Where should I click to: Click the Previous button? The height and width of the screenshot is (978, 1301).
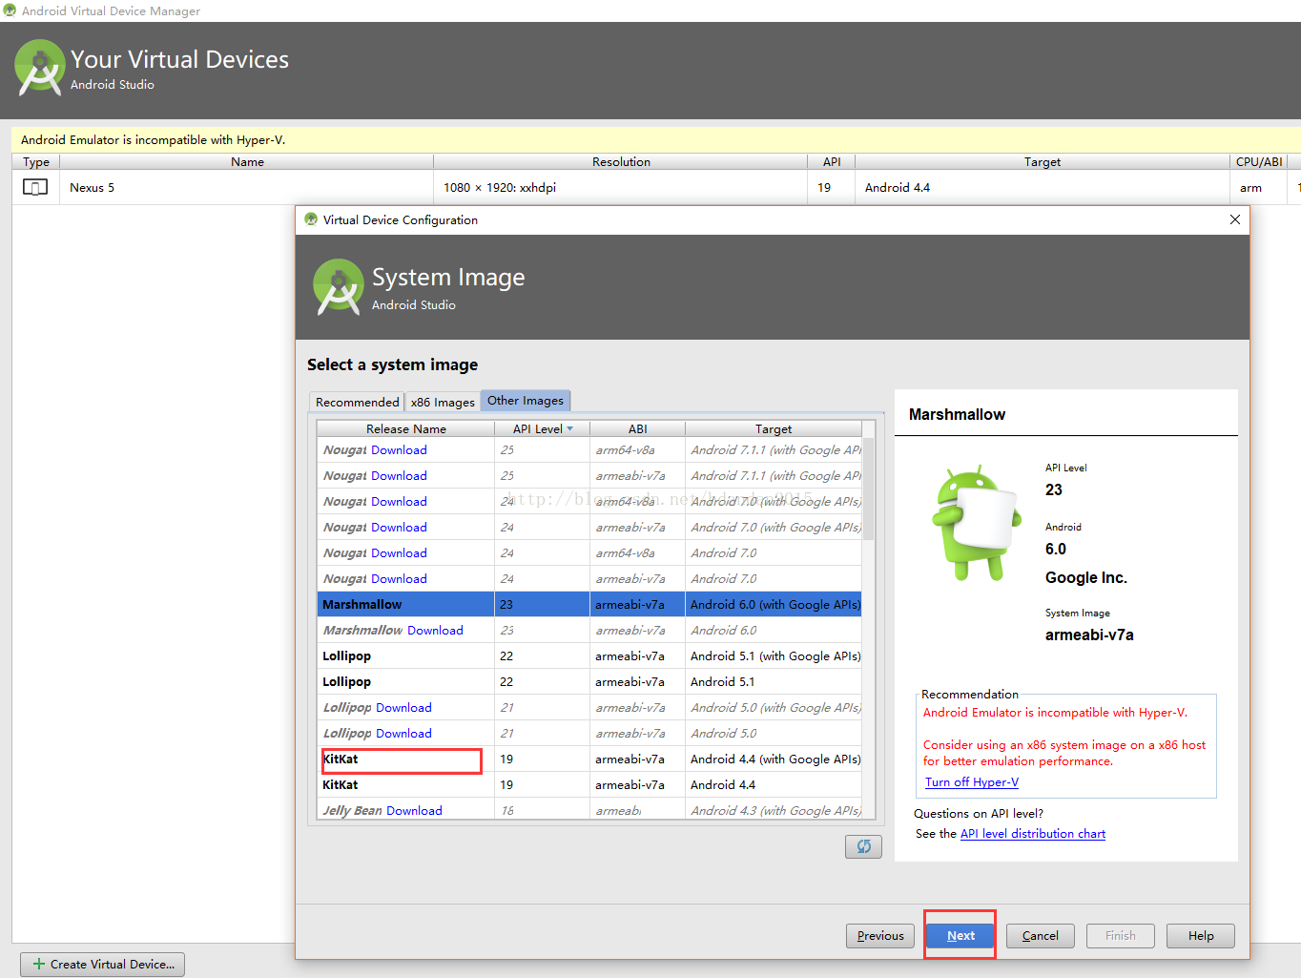click(x=879, y=935)
